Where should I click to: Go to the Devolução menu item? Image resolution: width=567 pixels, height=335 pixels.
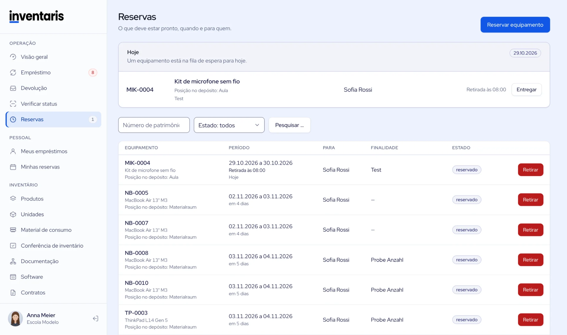tap(53, 88)
